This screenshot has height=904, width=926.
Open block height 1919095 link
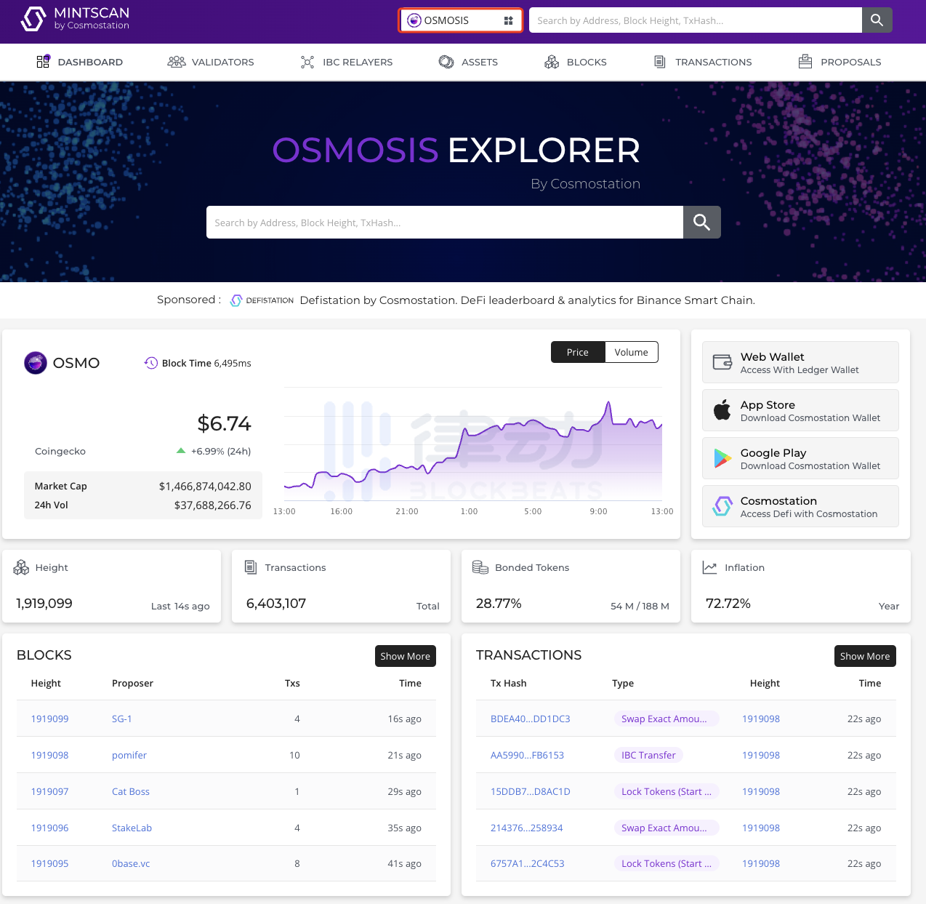[49, 863]
